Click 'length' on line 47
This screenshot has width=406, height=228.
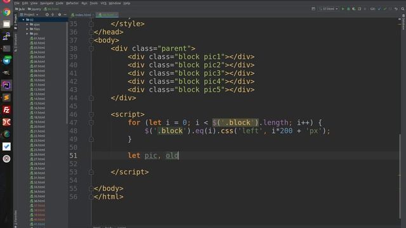(276, 122)
